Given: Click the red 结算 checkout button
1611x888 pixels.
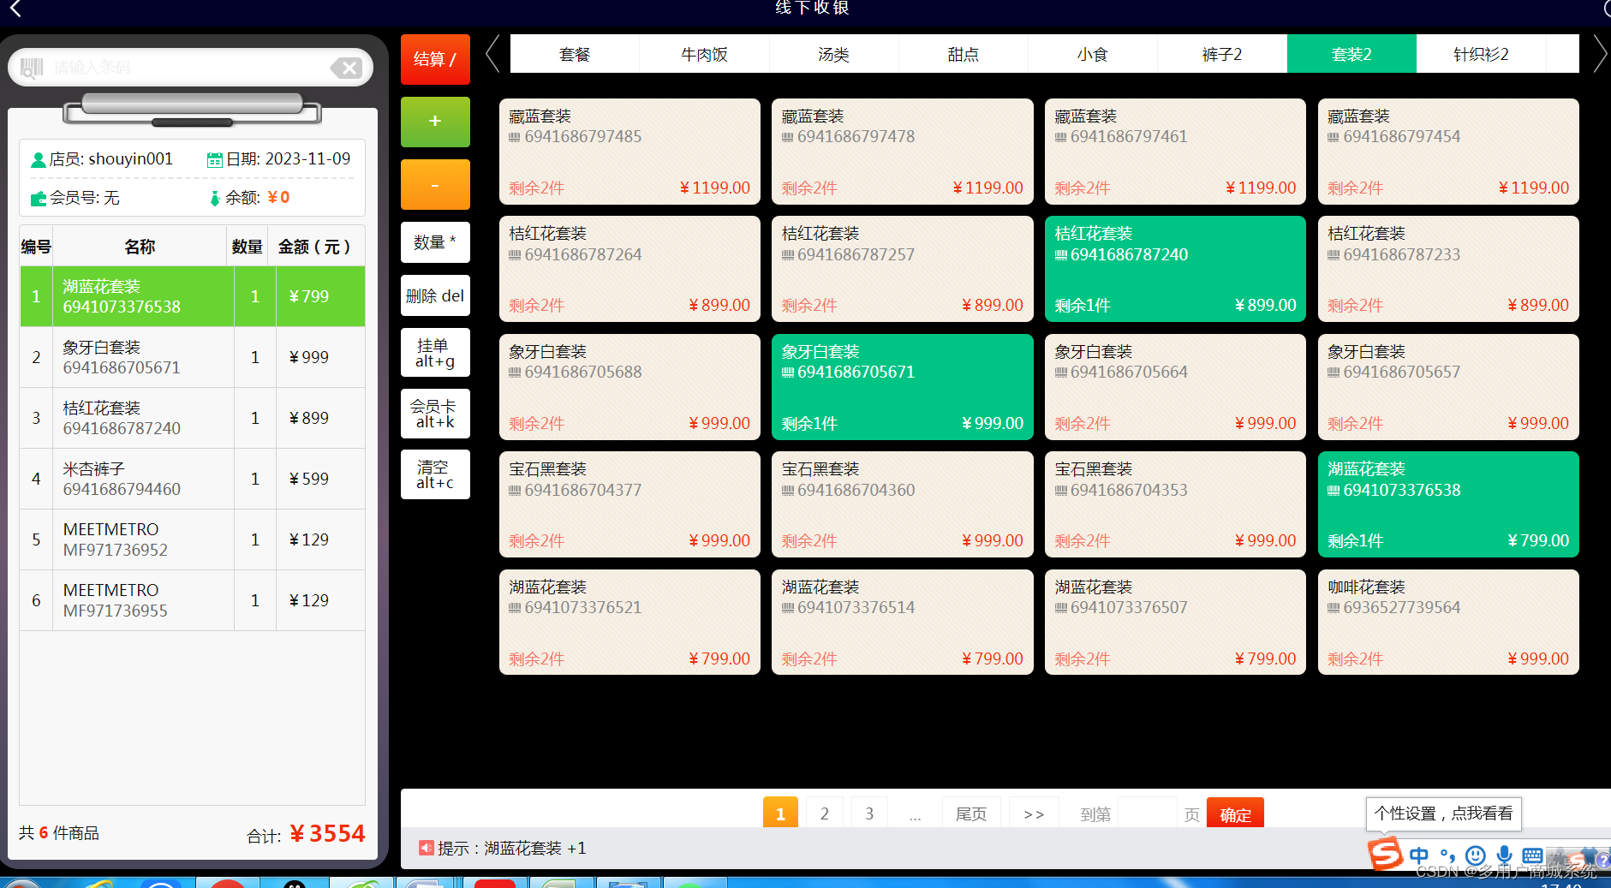Looking at the screenshot, I should [x=435, y=59].
